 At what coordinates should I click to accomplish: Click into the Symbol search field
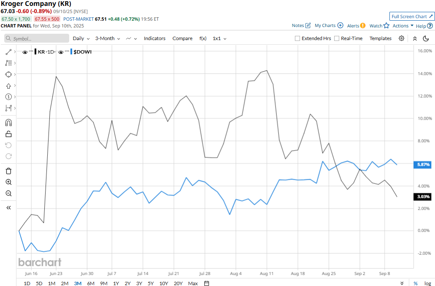(37, 38)
